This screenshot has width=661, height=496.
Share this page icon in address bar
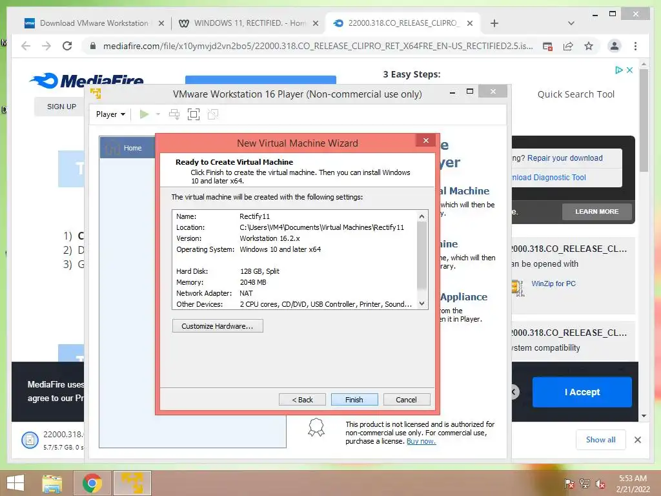click(x=568, y=46)
